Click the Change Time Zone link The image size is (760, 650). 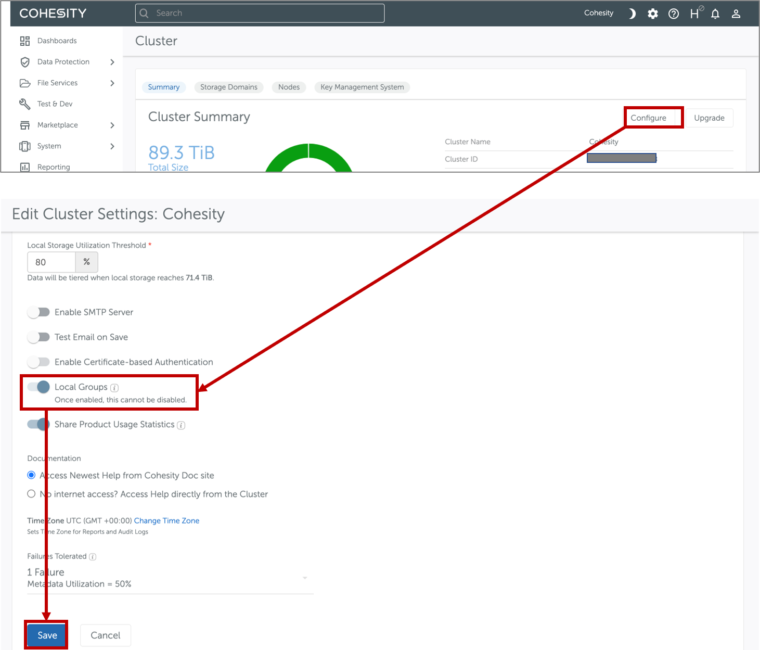tap(166, 521)
